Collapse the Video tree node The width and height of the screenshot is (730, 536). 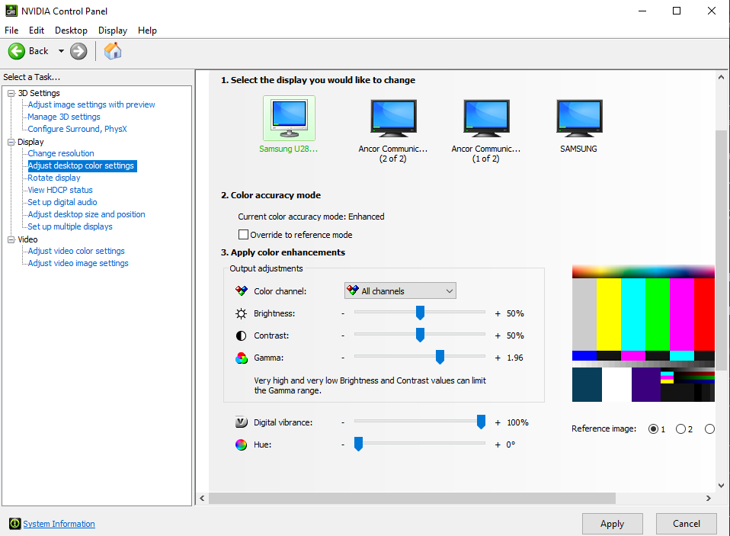(x=11, y=239)
